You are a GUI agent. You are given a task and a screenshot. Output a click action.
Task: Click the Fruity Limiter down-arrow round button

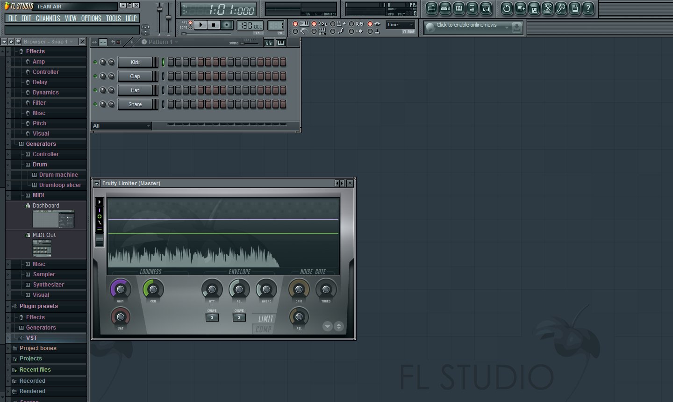(x=328, y=326)
